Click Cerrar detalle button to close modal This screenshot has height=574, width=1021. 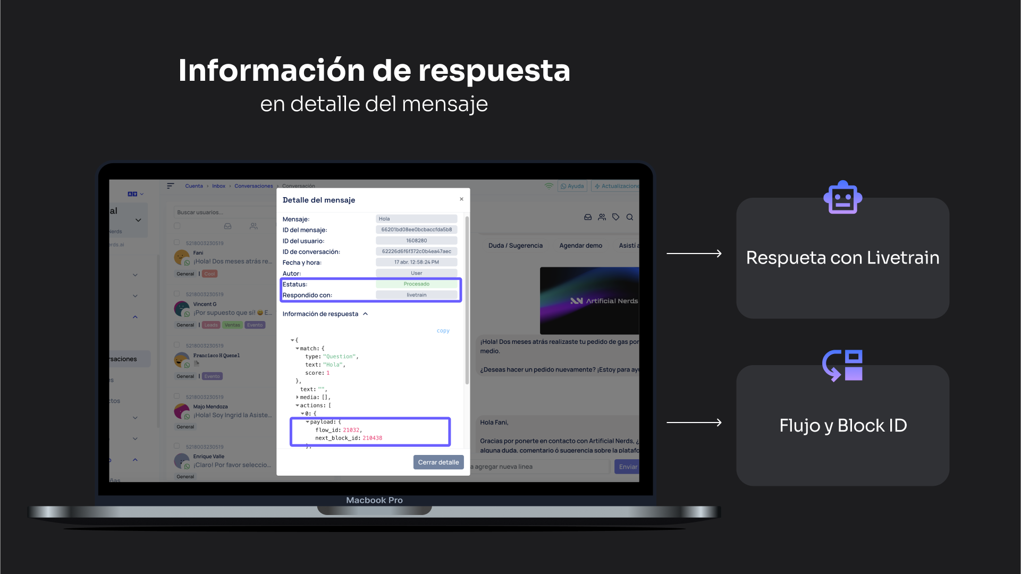[x=437, y=462]
